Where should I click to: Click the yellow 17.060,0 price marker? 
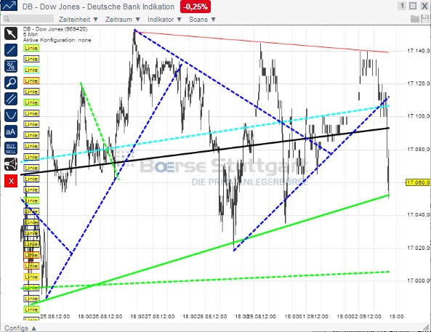[418, 182]
